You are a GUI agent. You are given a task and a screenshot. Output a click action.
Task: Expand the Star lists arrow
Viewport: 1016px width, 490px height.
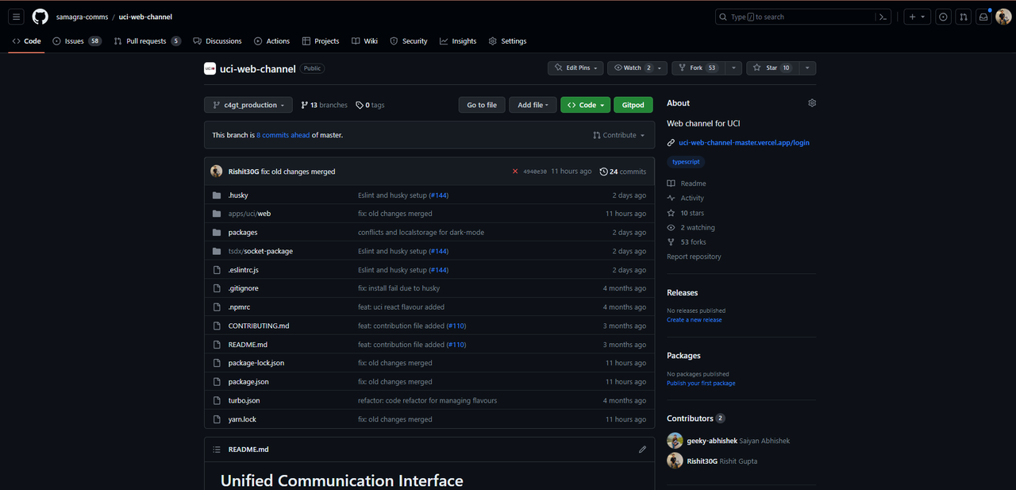pos(807,68)
